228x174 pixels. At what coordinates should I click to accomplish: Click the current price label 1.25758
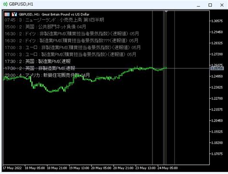(x=217, y=68)
